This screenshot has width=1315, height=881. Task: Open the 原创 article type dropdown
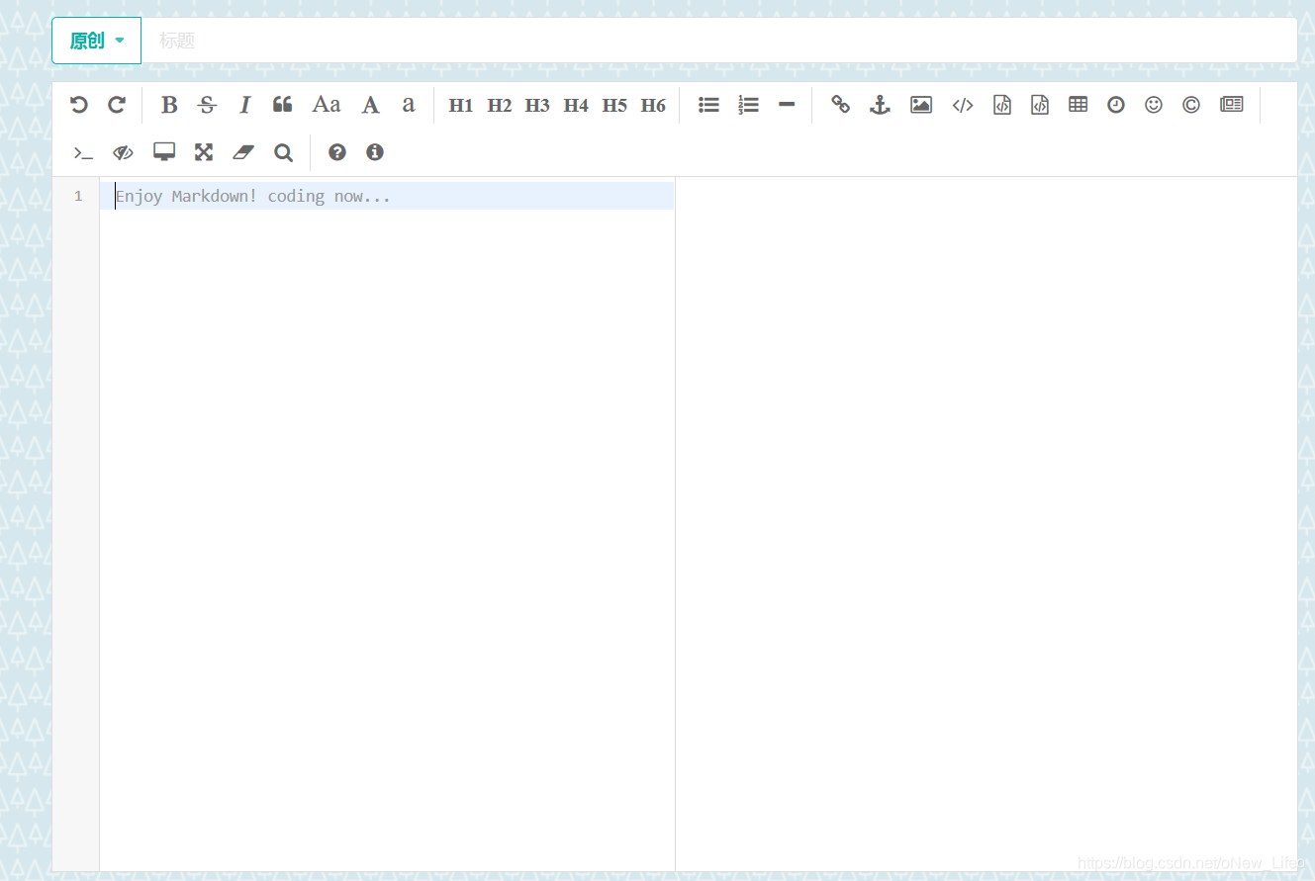(x=96, y=41)
